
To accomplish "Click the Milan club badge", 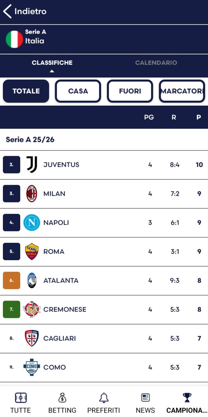I will click(x=32, y=193).
